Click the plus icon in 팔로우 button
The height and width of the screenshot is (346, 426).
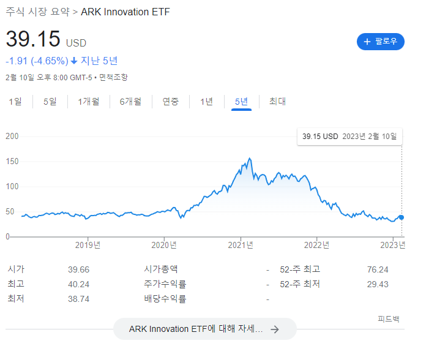pyautogui.click(x=367, y=42)
